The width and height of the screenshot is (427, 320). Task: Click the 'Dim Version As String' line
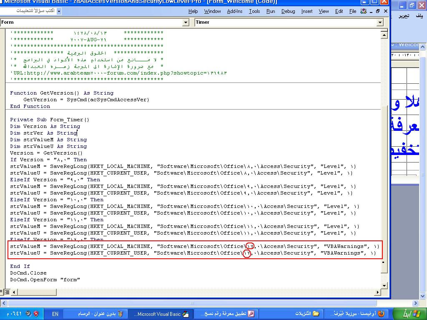[45, 127]
